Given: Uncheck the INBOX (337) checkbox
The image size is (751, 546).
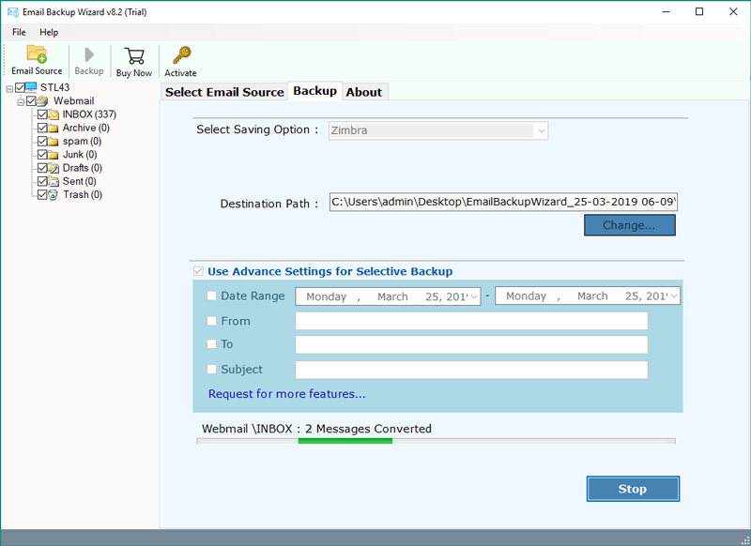Looking at the screenshot, I should pos(42,114).
